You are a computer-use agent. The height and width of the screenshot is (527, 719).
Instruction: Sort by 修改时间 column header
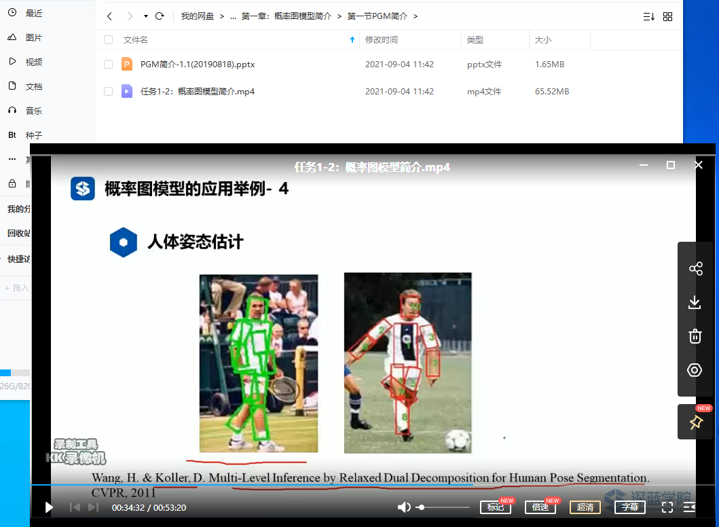(x=382, y=40)
